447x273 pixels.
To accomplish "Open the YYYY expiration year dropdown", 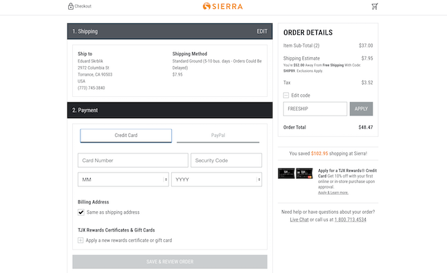I will [217, 179].
